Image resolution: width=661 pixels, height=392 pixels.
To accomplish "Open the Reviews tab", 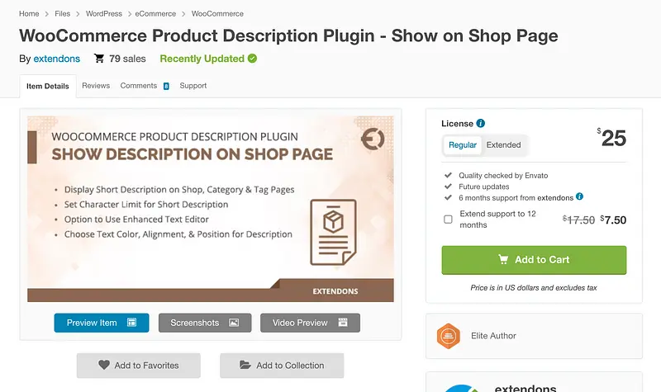I will click(x=96, y=86).
